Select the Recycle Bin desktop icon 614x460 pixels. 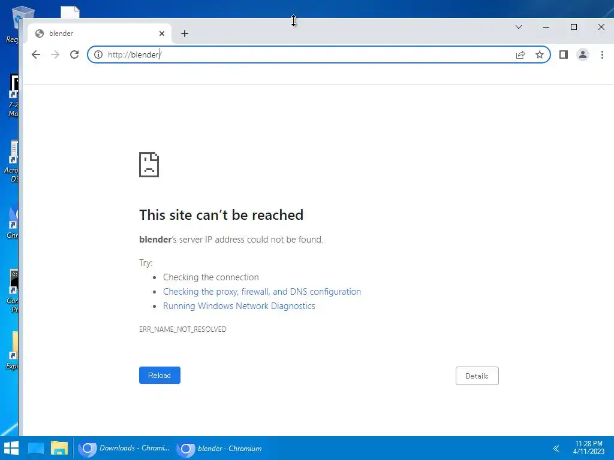[12, 24]
